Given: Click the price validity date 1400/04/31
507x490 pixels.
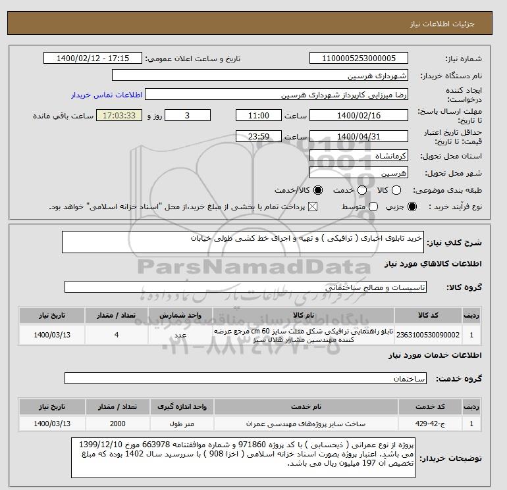Looking at the screenshot, I should 359,136.
